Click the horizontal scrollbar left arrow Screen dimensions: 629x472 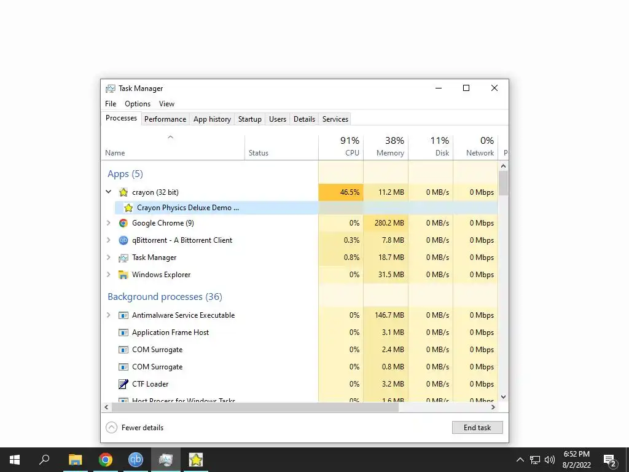click(x=106, y=407)
